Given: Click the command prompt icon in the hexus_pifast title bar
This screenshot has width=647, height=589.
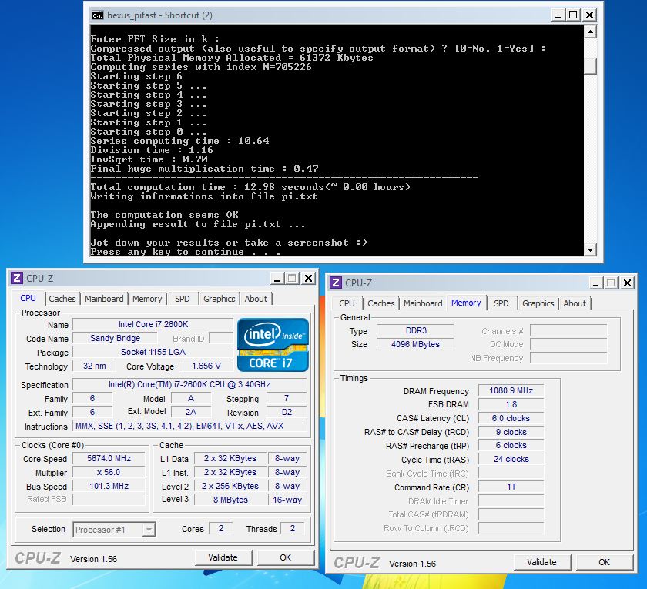Looking at the screenshot, I should 97,15.
